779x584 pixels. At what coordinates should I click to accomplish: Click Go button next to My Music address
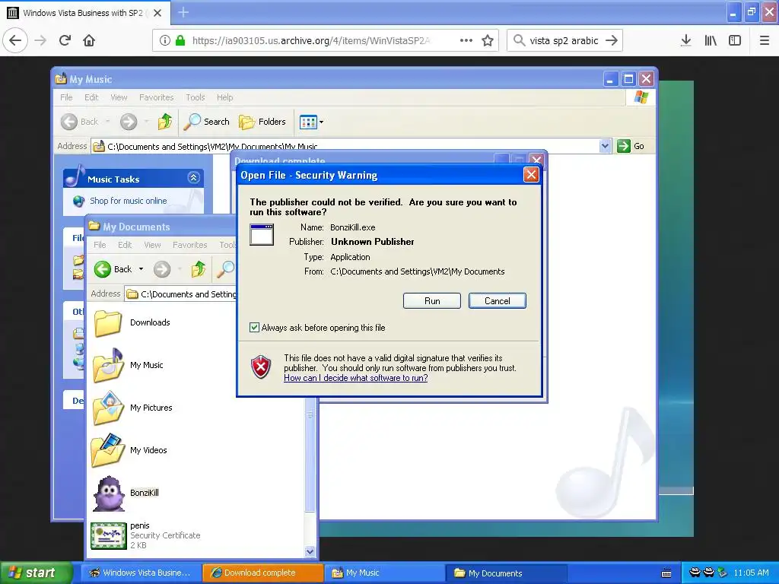pyautogui.click(x=631, y=146)
